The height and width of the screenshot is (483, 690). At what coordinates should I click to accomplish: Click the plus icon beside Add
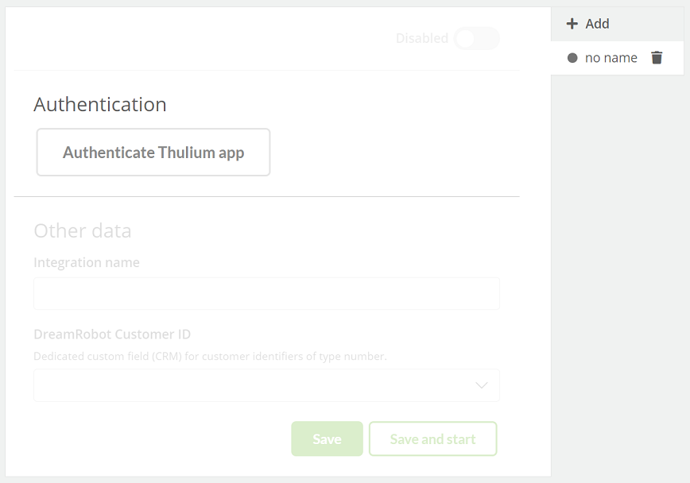572,24
